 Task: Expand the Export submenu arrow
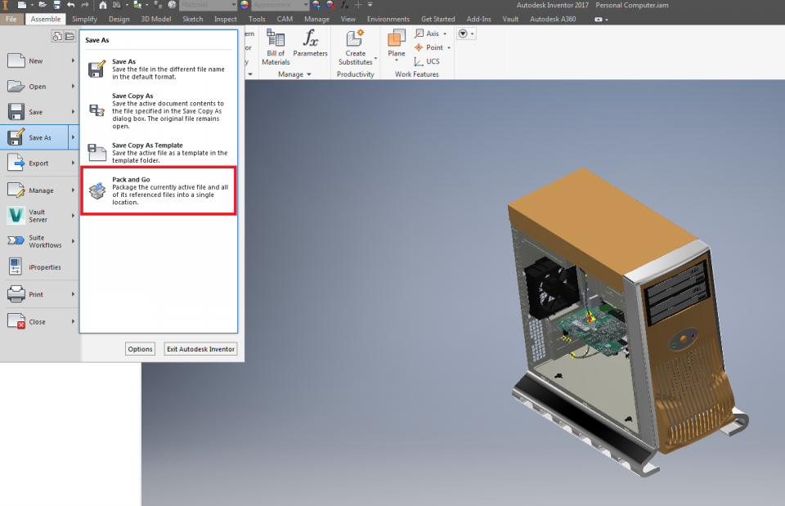tap(73, 163)
